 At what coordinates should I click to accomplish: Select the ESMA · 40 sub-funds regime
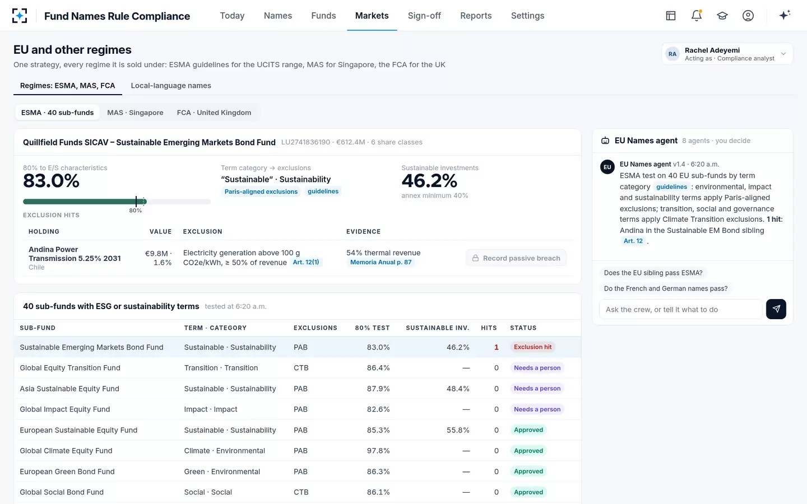[57, 113]
